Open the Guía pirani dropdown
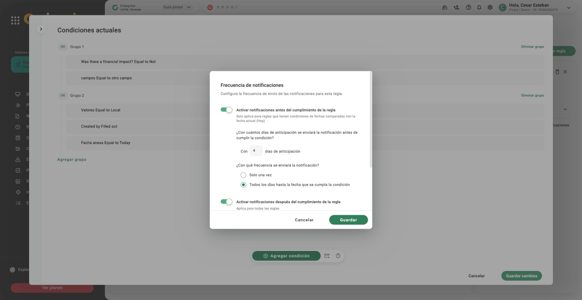This screenshot has height=300, width=582. click(x=177, y=7)
